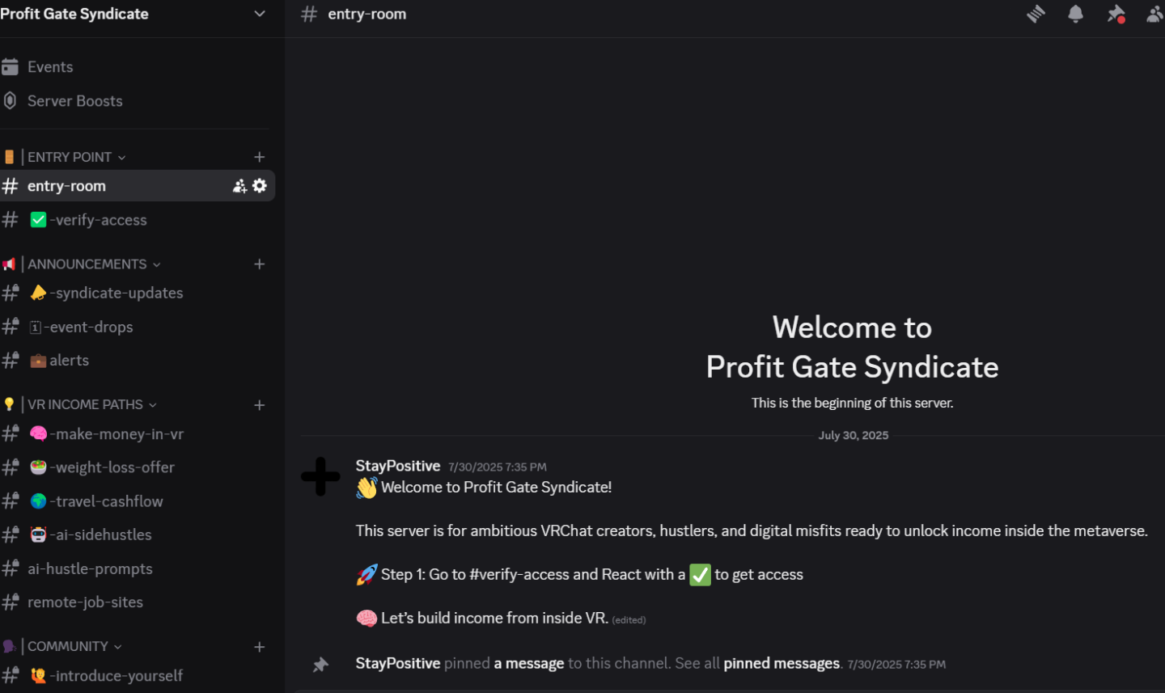Create channel in VR INCOME PATHS
Screen dimensions: 1165x693
[259, 405]
